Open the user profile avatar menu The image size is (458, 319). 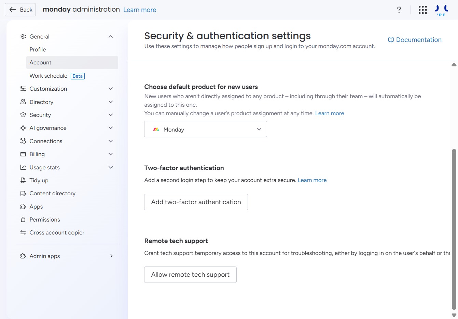pyautogui.click(x=442, y=10)
